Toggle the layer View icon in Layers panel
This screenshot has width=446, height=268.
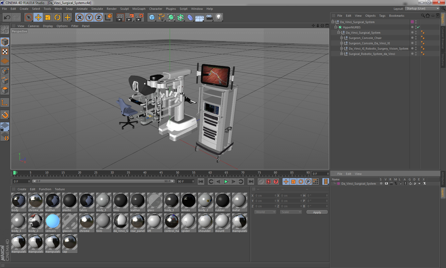point(386,183)
